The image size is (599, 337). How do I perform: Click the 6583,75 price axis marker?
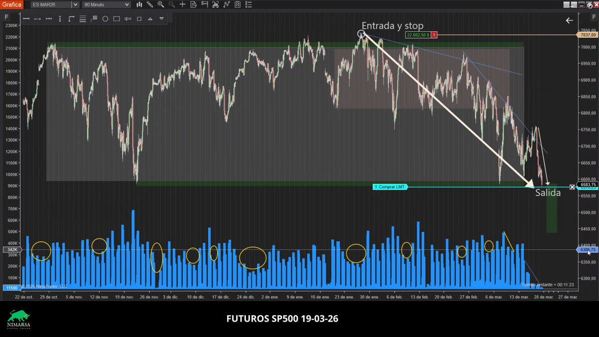click(588, 185)
